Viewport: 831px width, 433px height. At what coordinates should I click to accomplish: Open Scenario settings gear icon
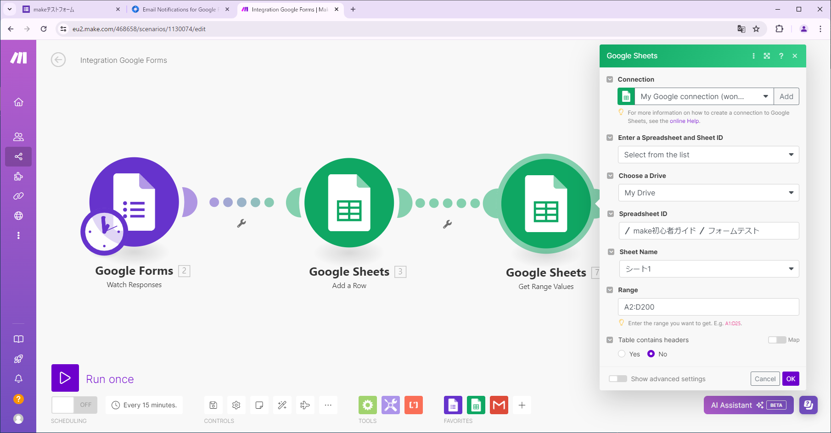[236, 405]
